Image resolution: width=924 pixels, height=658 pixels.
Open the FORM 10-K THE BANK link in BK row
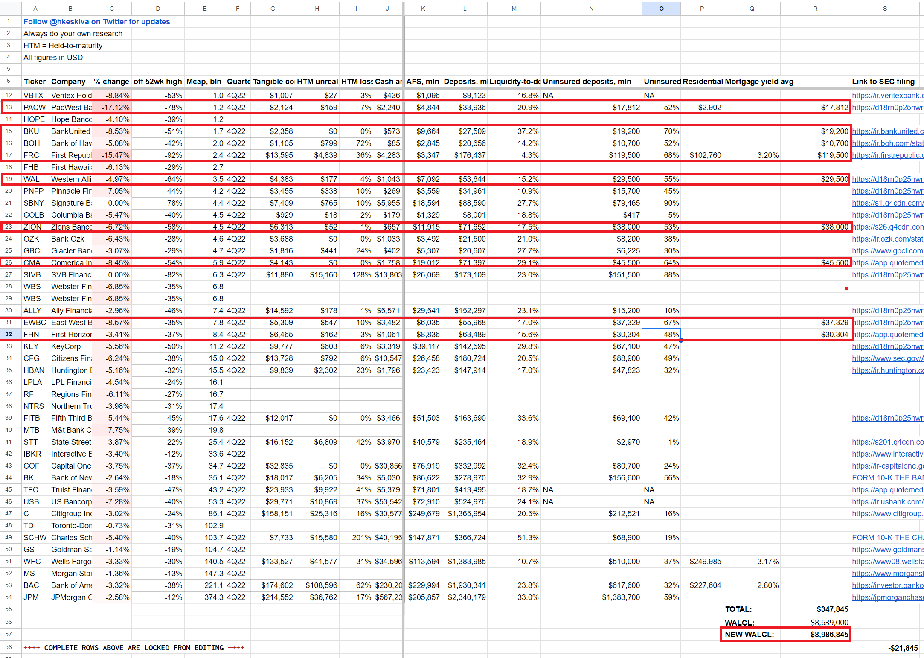point(887,478)
